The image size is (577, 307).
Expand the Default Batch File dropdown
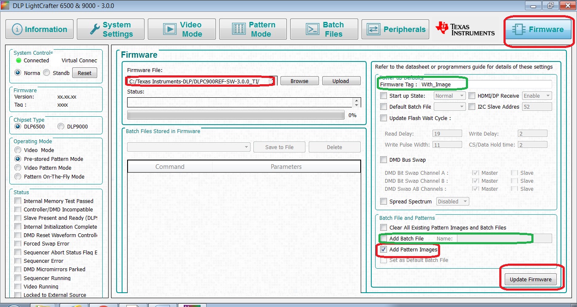click(x=450, y=107)
